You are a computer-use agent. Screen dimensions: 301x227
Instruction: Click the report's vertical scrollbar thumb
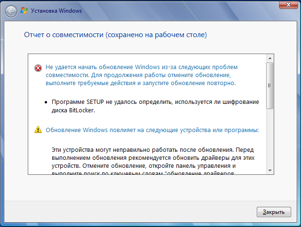coord(270,86)
